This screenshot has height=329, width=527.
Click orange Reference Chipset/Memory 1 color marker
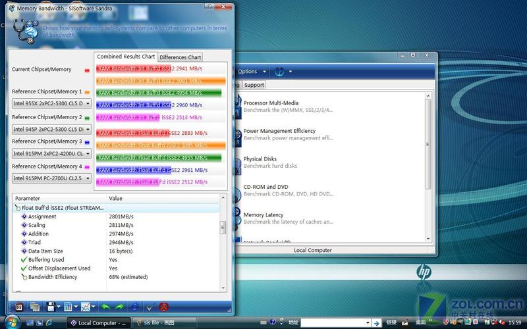pyautogui.click(x=87, y=92)
